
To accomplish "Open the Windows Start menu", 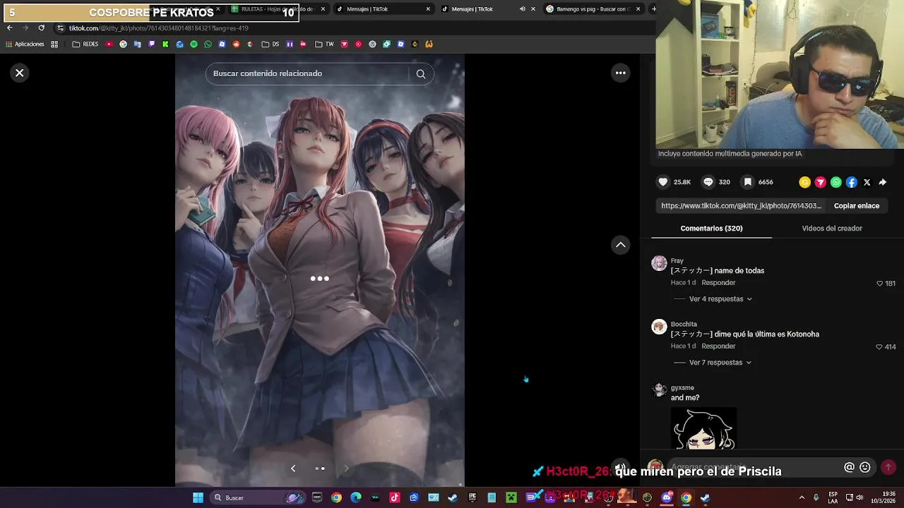I will point(198,497).
